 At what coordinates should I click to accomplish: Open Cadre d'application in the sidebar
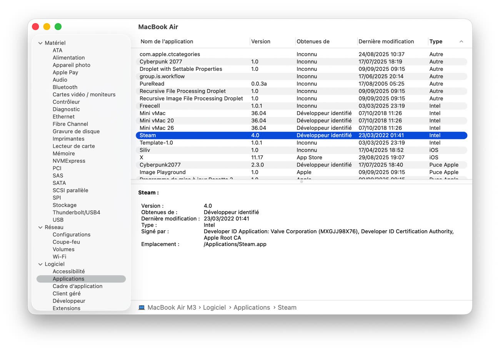[77, 286]
